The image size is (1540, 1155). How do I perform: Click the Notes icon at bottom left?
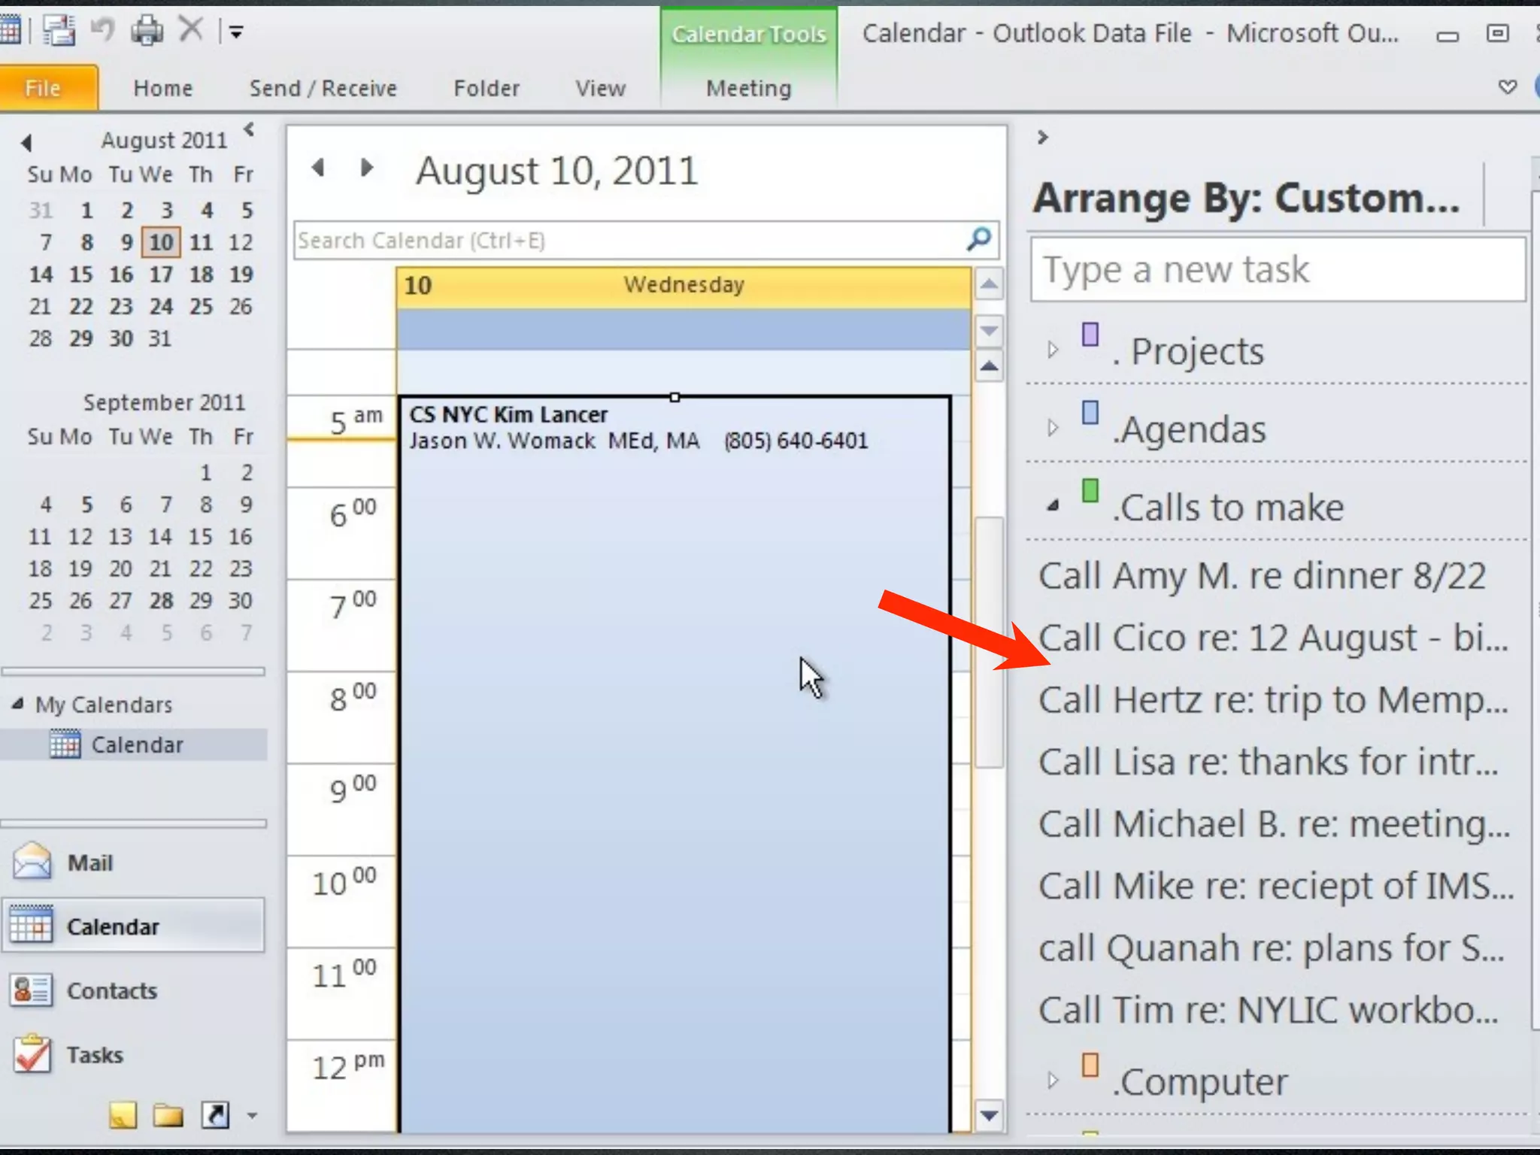[x=123, y=1115]
